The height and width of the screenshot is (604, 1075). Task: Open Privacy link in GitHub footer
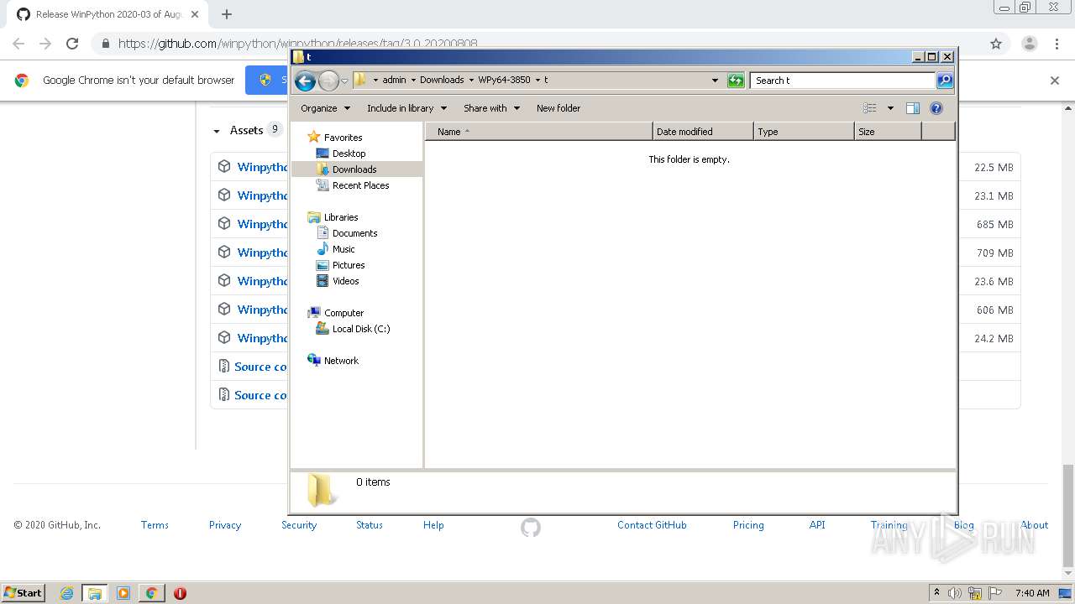(x=225, y=525)
